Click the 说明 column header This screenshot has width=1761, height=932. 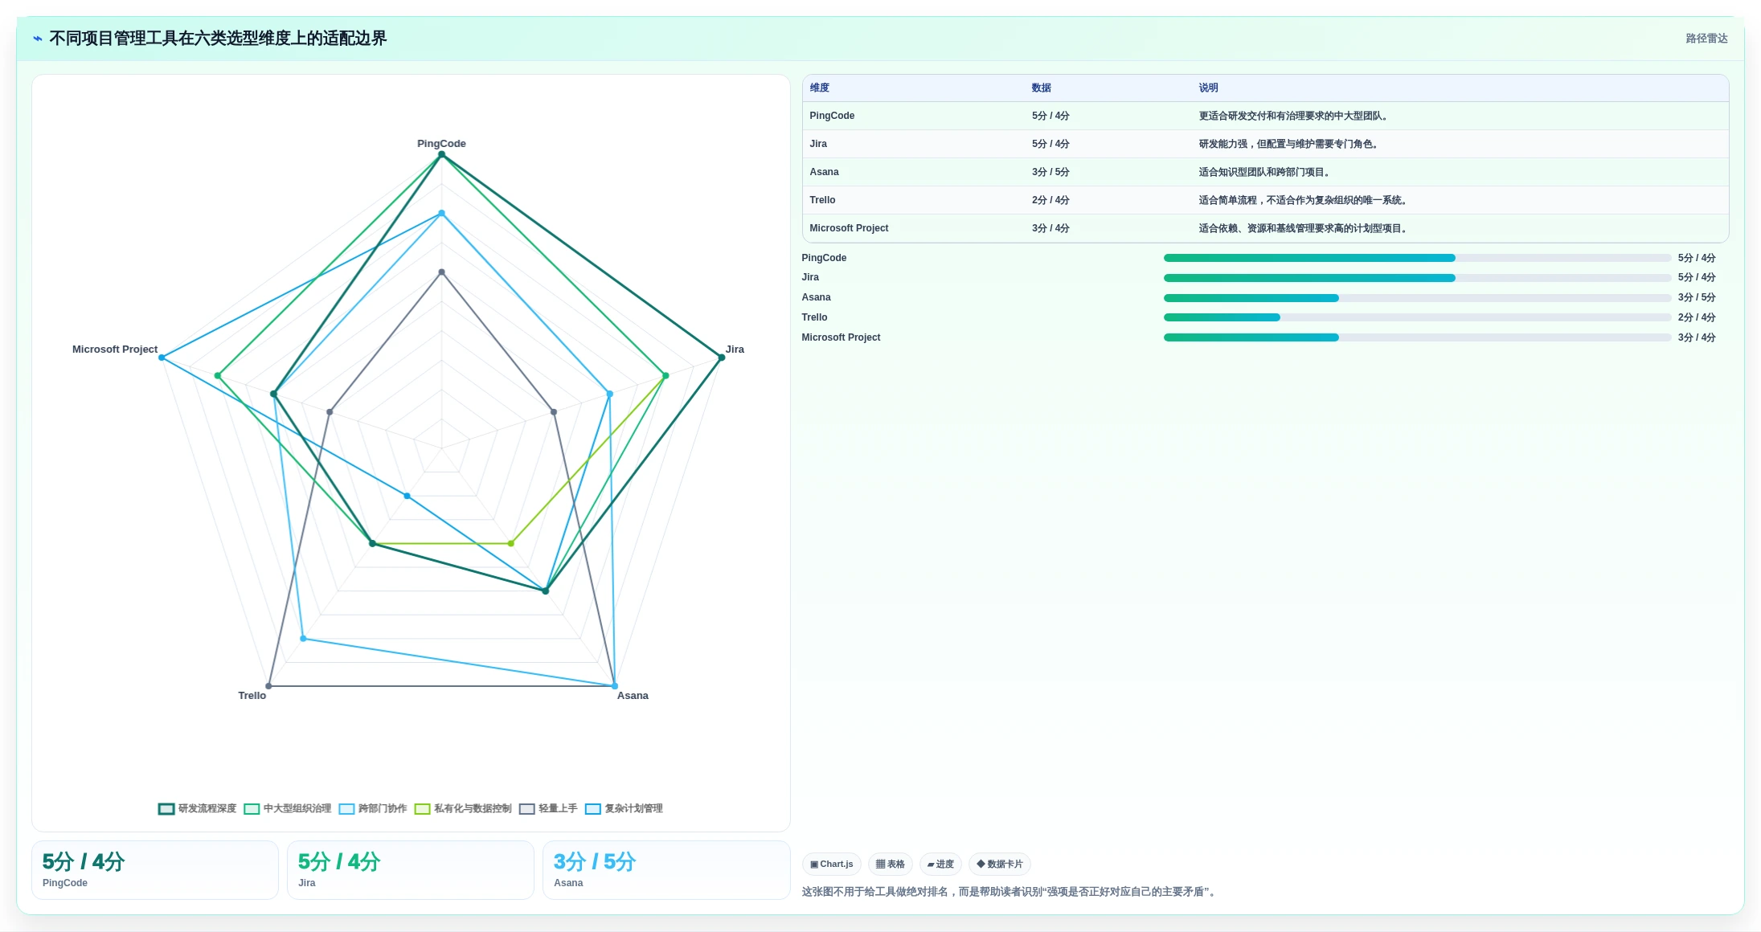1208,88
